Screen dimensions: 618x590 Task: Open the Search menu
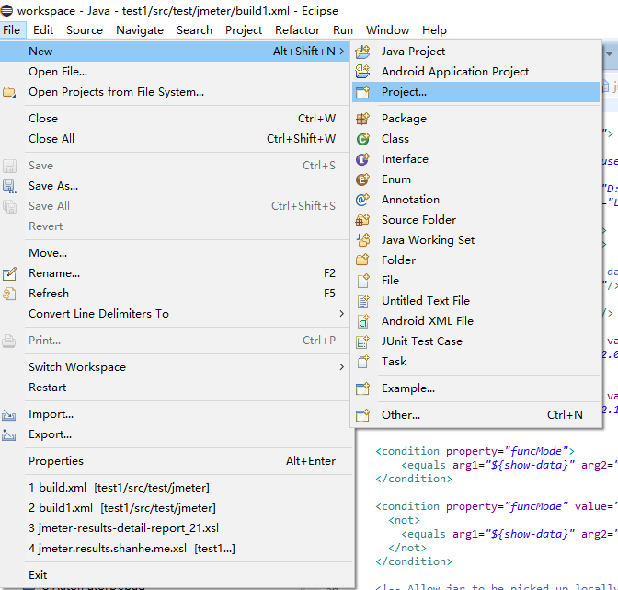tap(194, 30)
